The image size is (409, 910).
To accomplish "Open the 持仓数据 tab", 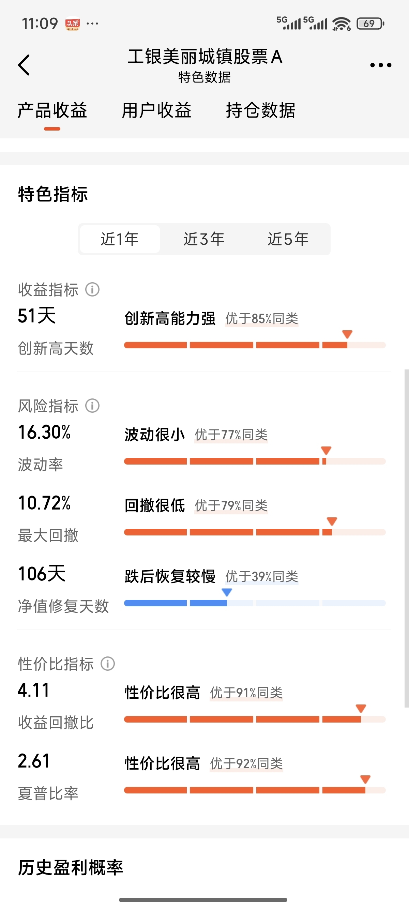I will (x=261, y=110).
